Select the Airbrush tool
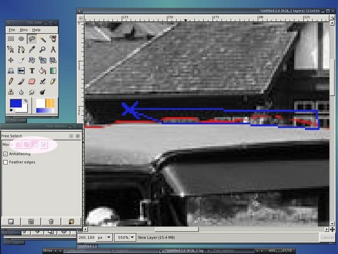Viewport: 338px width, 254px height. (42, 81)
